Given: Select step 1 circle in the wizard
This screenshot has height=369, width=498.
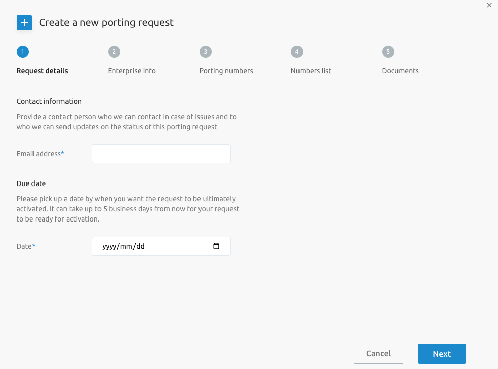Looking at the screenshot, I should (x=23, y=52).
